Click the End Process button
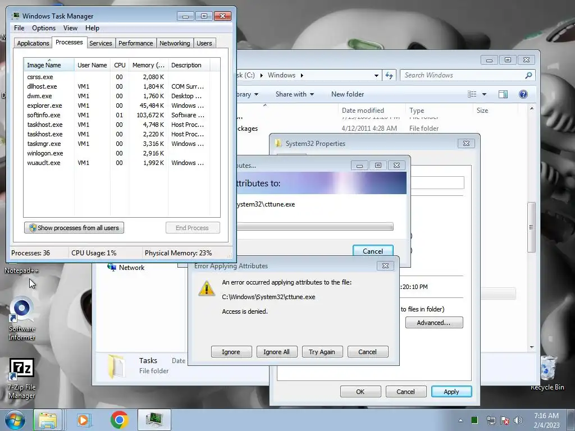Viewport: 575px width, 431px height. (193, 228)
